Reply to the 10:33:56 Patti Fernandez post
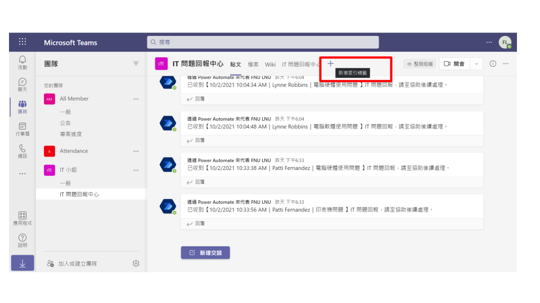Screen dimensions: 540x303 [196, 223]
